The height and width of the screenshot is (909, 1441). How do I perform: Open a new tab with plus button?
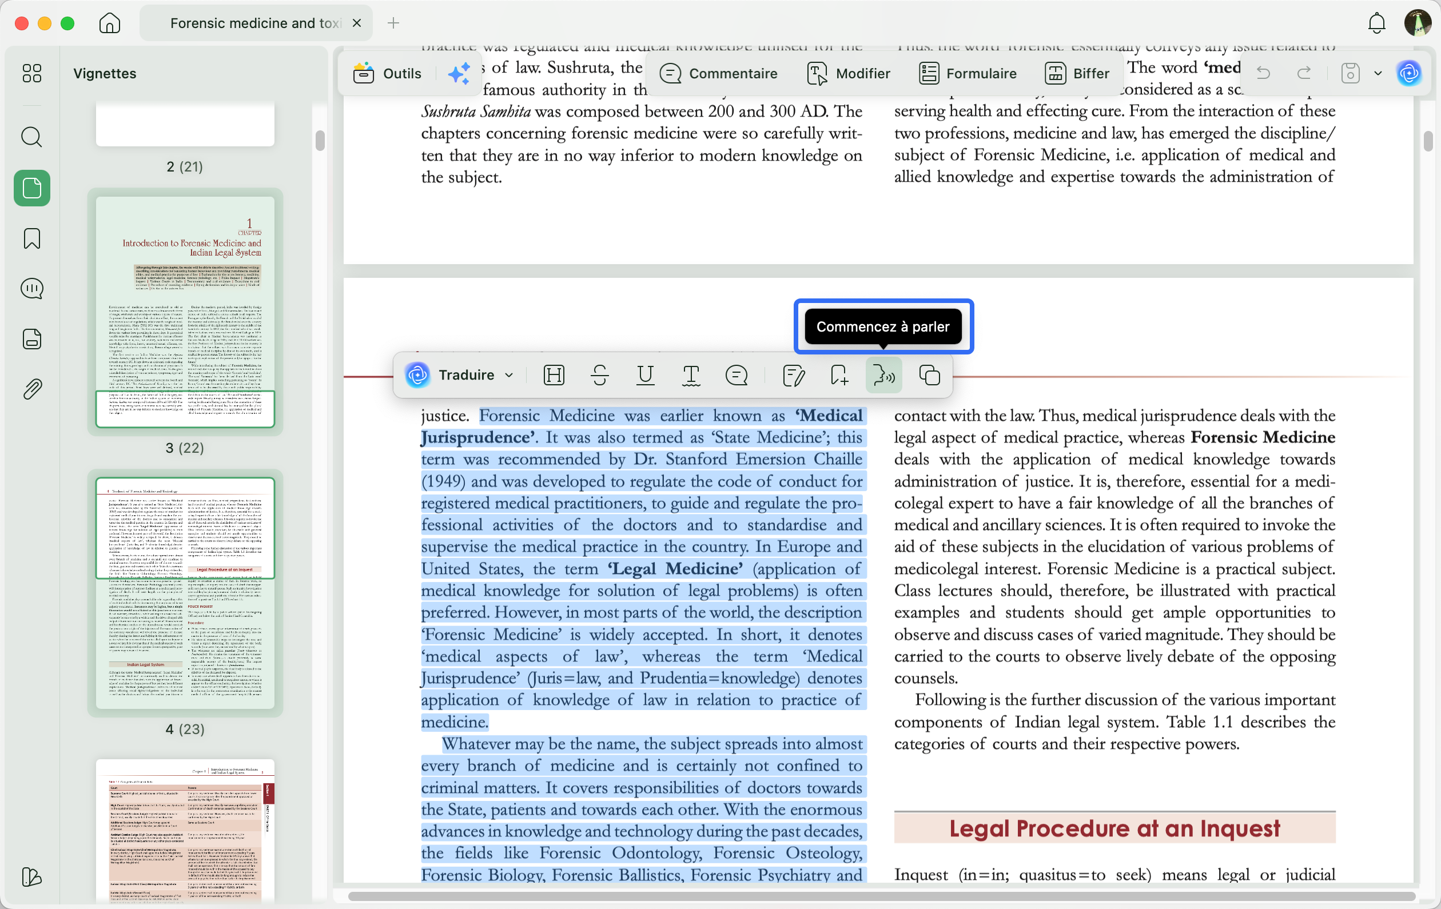coord(393,23)
